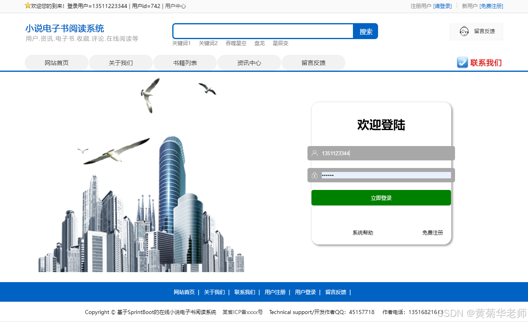Click 免费注册 link in login card

(433, 233)
